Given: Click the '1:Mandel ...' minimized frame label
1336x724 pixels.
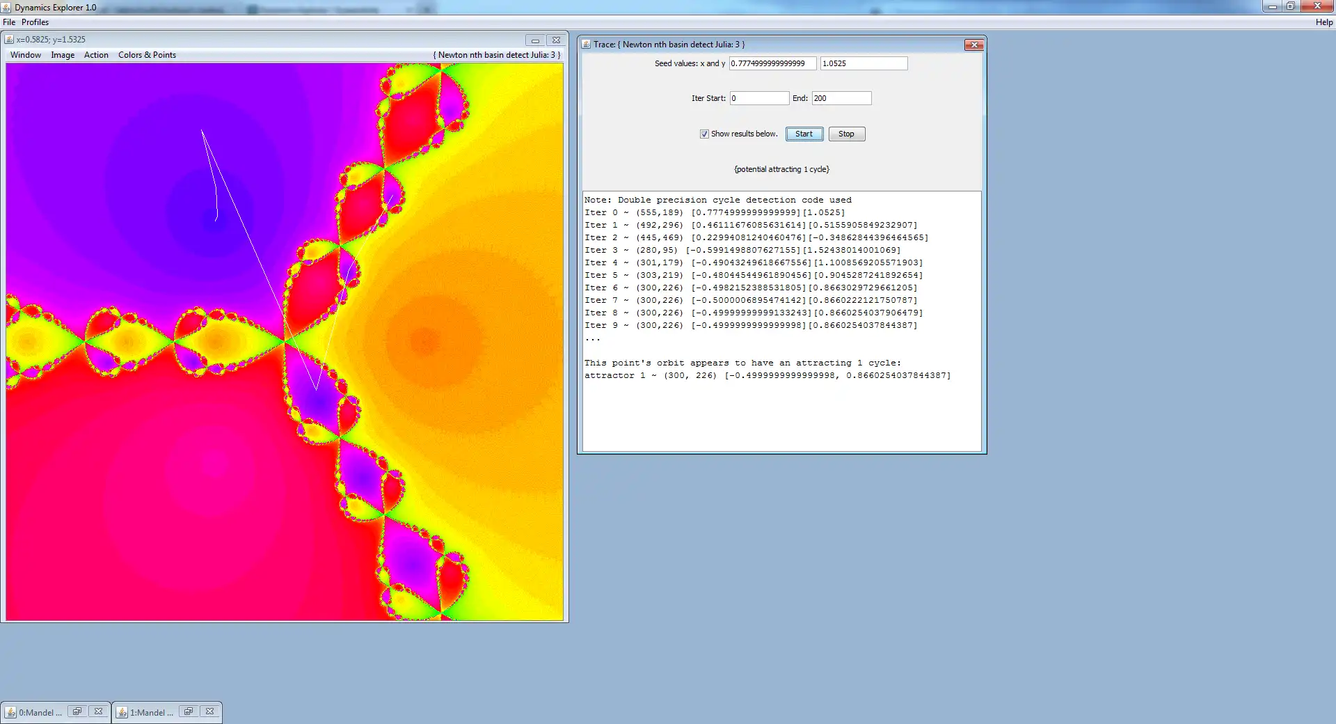Looking at the screenshot, I should [152, 712].
